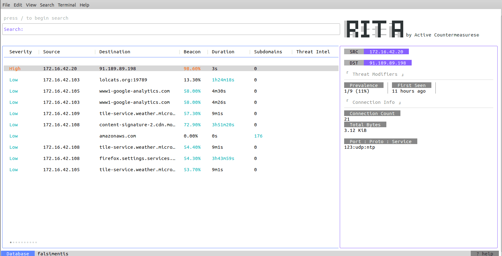Select the High severity row 91.189.89.198
This screenshot has width=502, height=256.
coord(171,69)
